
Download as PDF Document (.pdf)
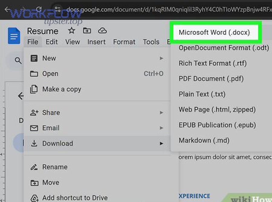pyautogui.click(x=211, y=79)
